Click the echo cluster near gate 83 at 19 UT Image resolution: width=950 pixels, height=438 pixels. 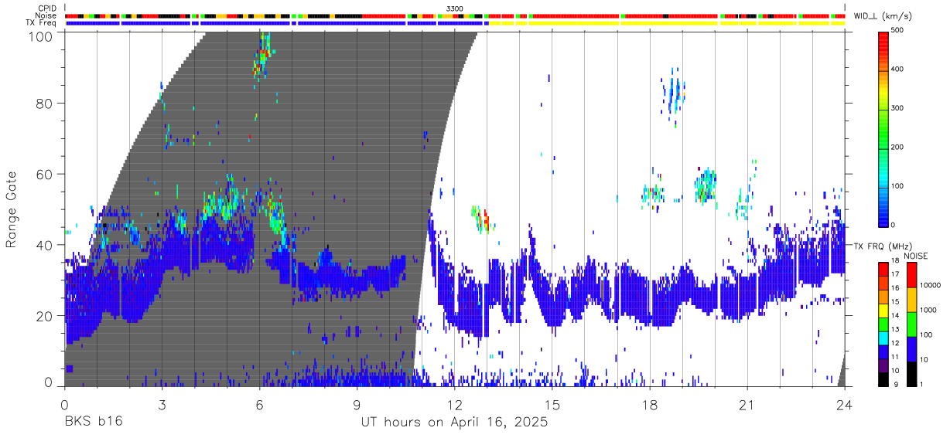[x=675, y=91]
